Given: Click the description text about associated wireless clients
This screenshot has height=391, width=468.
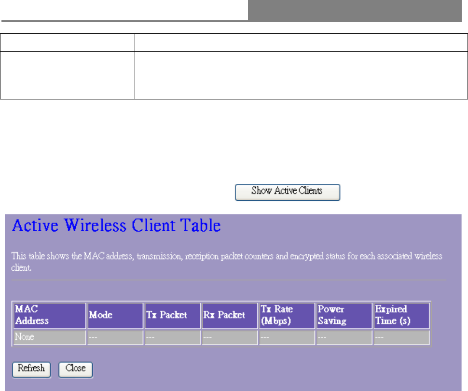Looking at the screenshot, I should [227, 262].
